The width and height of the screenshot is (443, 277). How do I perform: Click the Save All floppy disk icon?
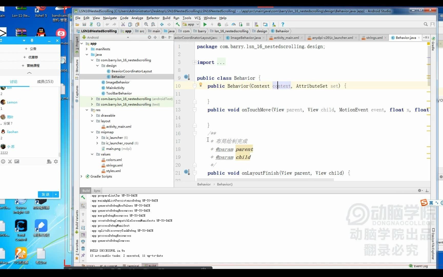click(84, 24)
